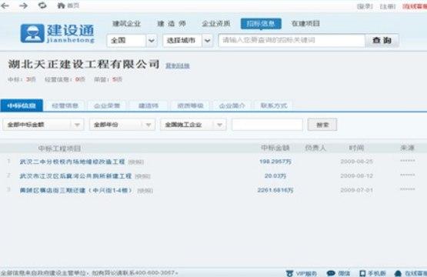Image resolution: width=427 pixels, height=277 pixels.
Task: Click the 建设通 jianshetong logo
Action: (x=57, y=33)
